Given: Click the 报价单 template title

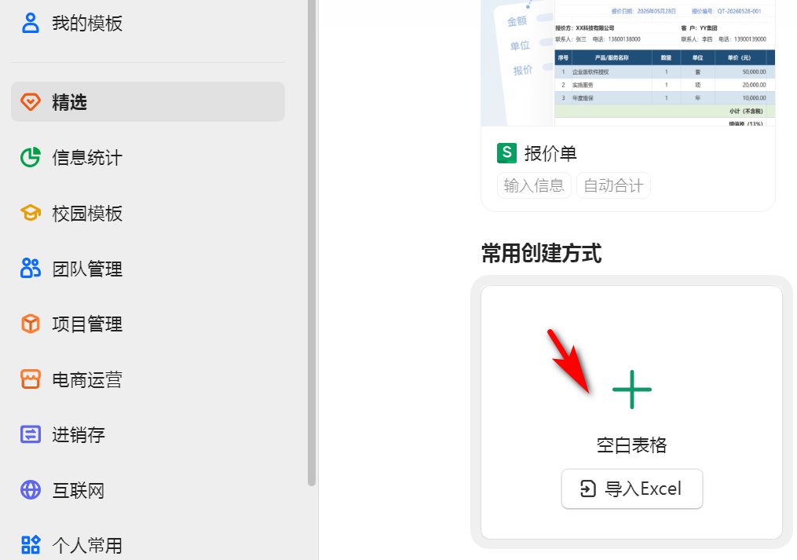Looking at the screenshot, I should pos(550,153).
